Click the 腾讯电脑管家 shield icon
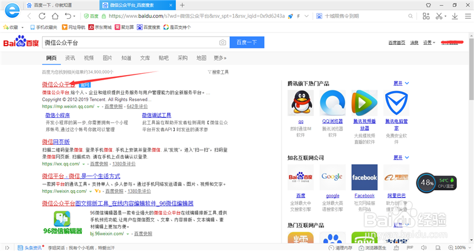 point(396,103)
